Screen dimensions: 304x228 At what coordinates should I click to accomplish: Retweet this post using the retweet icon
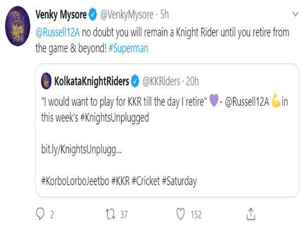[x=110, y=214]
